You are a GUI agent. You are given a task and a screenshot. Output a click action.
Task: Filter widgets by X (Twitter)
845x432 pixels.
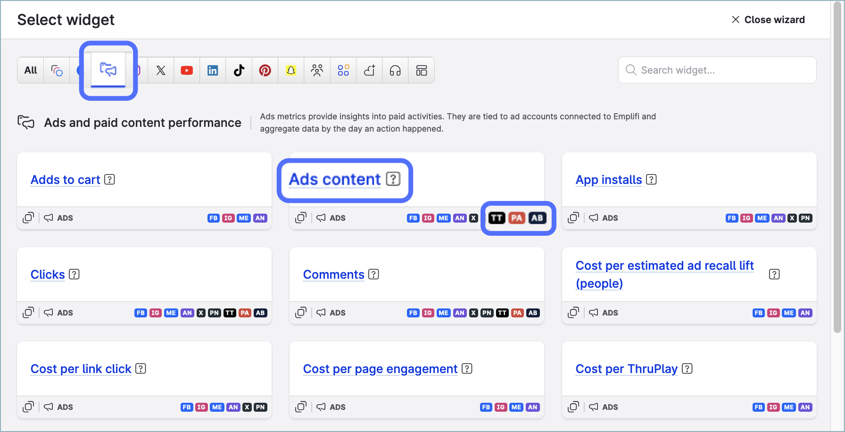pos(161,70)
